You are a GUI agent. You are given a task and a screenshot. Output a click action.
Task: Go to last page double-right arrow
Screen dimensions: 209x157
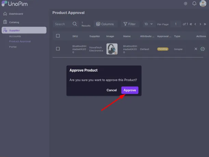click(x=205, y=24)
